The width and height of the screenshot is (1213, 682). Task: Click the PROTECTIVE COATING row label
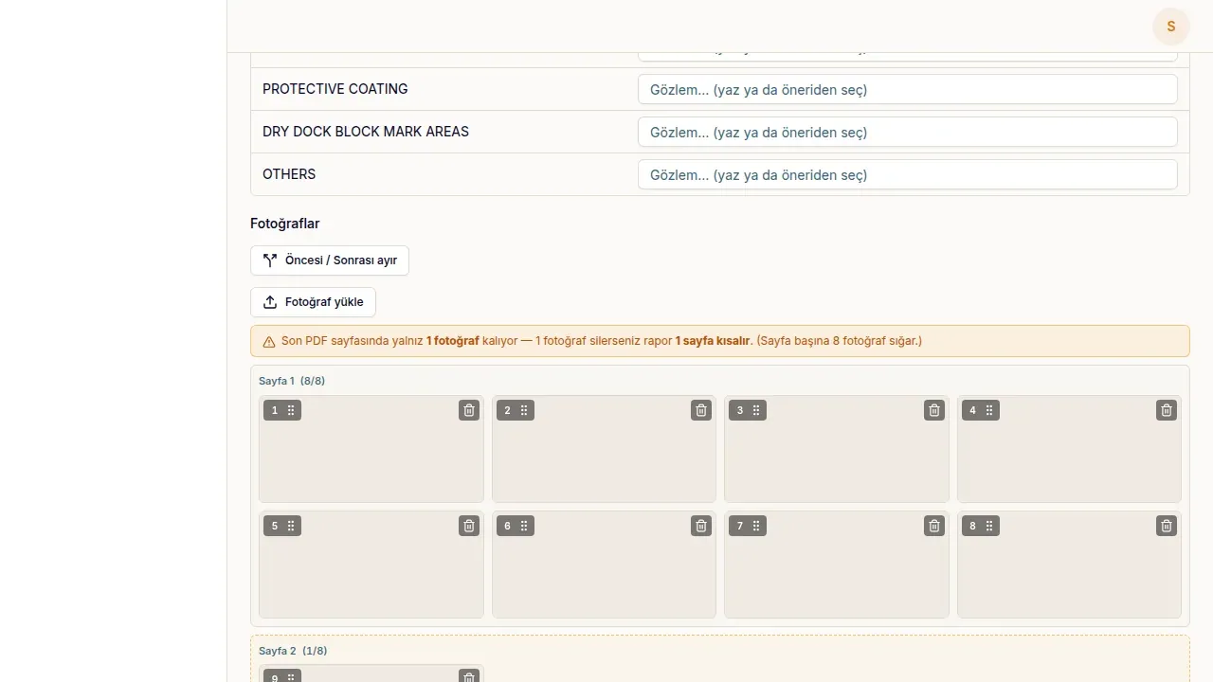tap(335, 89)
